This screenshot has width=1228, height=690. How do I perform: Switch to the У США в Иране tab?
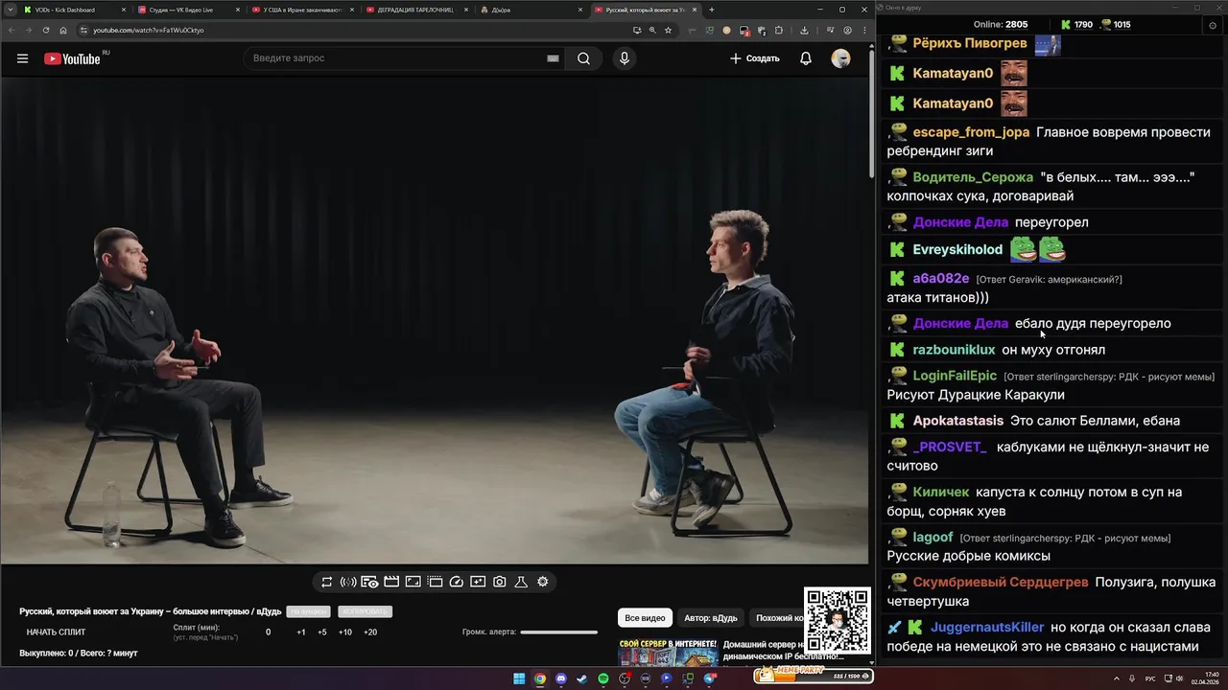click(301, 10)
